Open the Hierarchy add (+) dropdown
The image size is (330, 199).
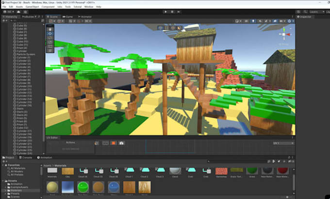(x=4, y=20)
